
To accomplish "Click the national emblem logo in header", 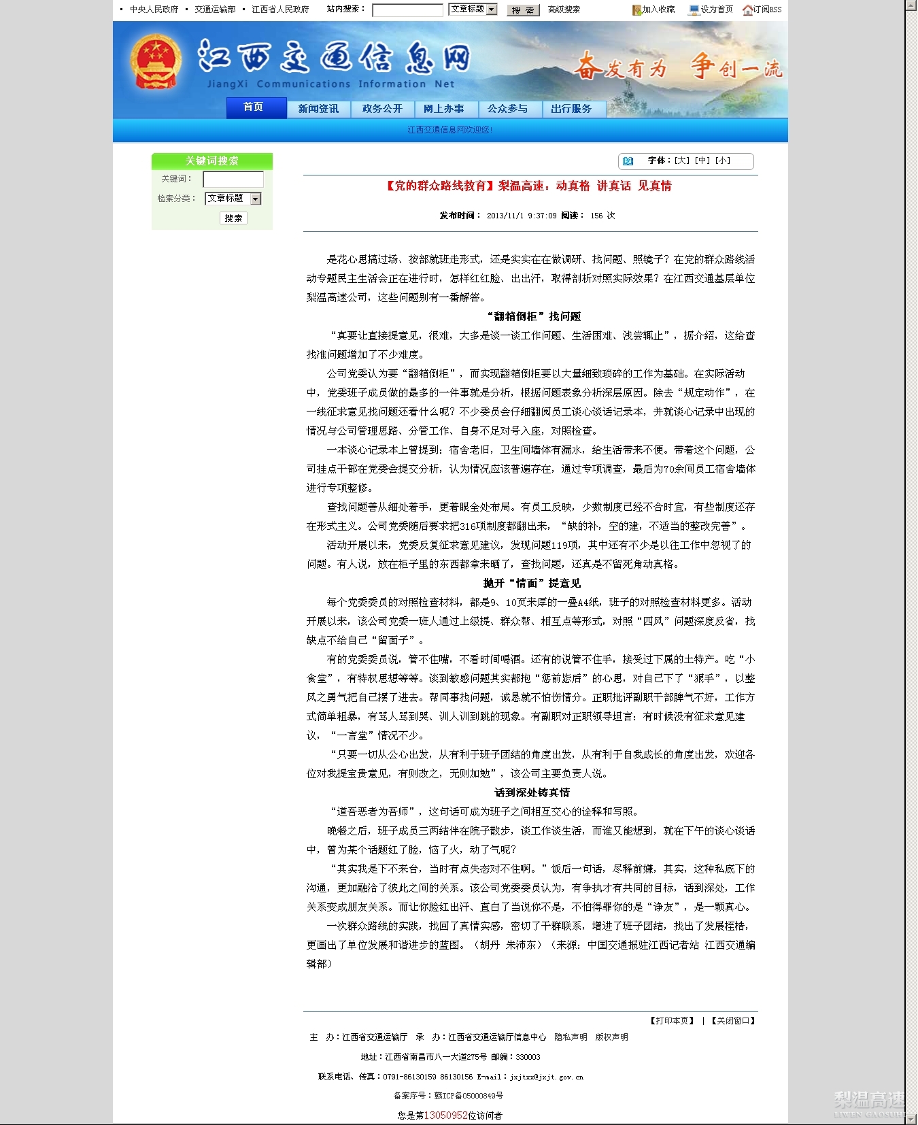I will pos(156,63).
